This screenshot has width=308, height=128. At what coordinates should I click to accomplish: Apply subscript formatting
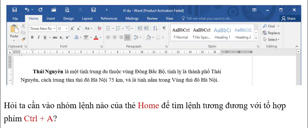61,37
